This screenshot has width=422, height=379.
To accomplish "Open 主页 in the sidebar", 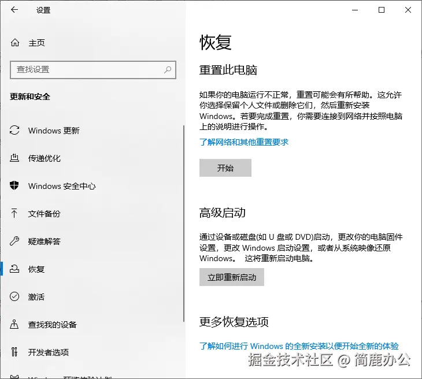I will [x=36, y=43].
